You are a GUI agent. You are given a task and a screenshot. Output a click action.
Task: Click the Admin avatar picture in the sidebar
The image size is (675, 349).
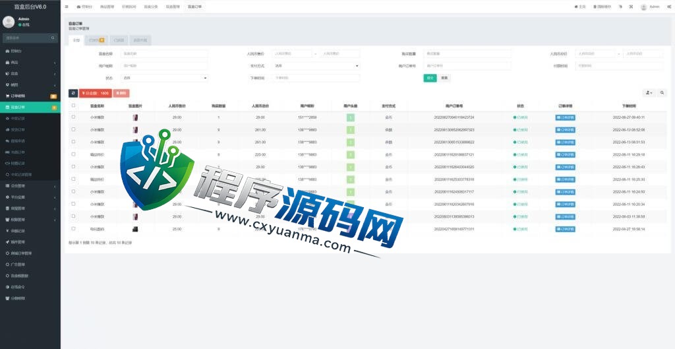(9, 22)
